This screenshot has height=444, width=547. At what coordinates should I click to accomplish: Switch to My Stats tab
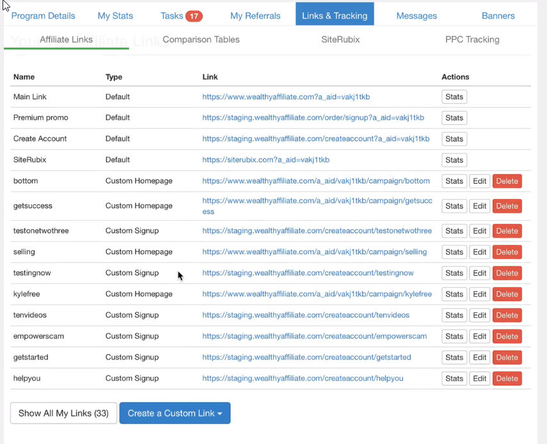coord(115,16)
